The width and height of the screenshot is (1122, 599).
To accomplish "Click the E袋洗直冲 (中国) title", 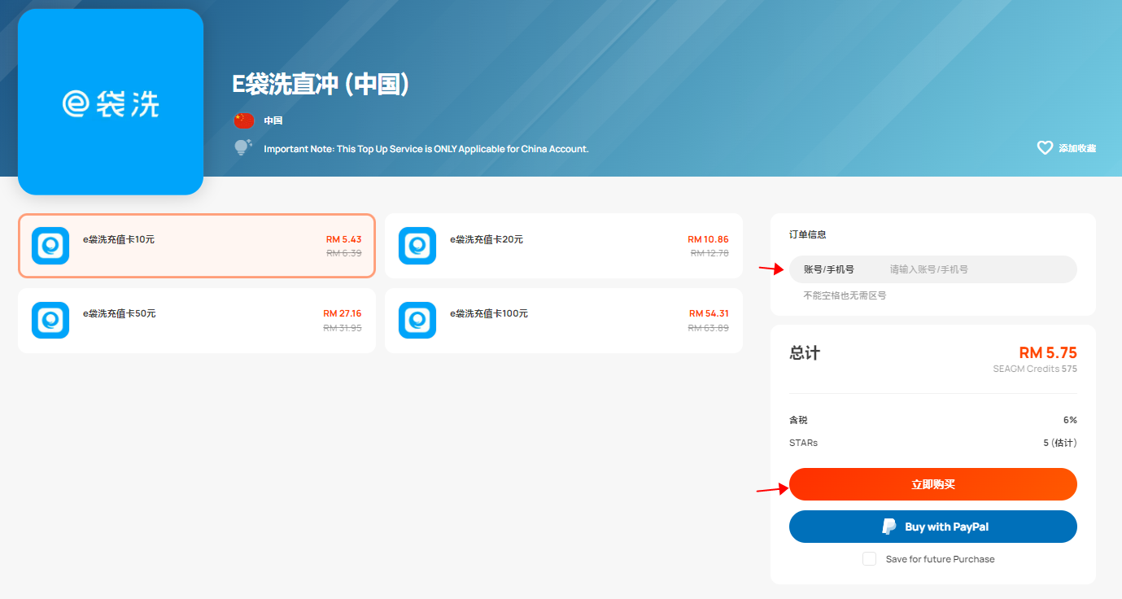I will 321,84.
